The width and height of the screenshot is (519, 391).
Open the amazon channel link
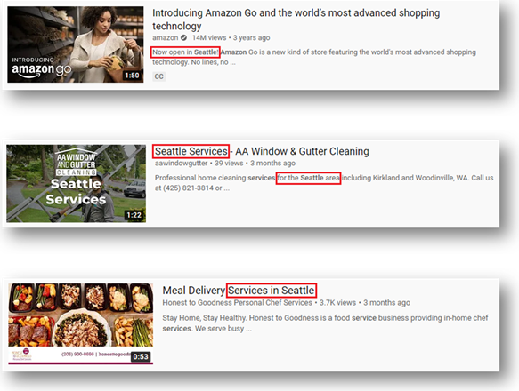166,37
